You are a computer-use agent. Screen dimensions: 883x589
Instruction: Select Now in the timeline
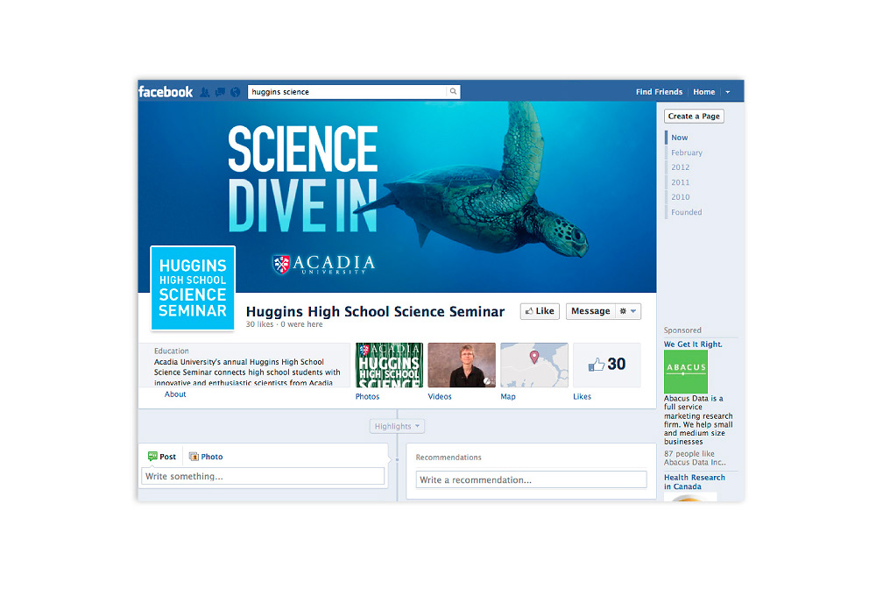point(679,138)
